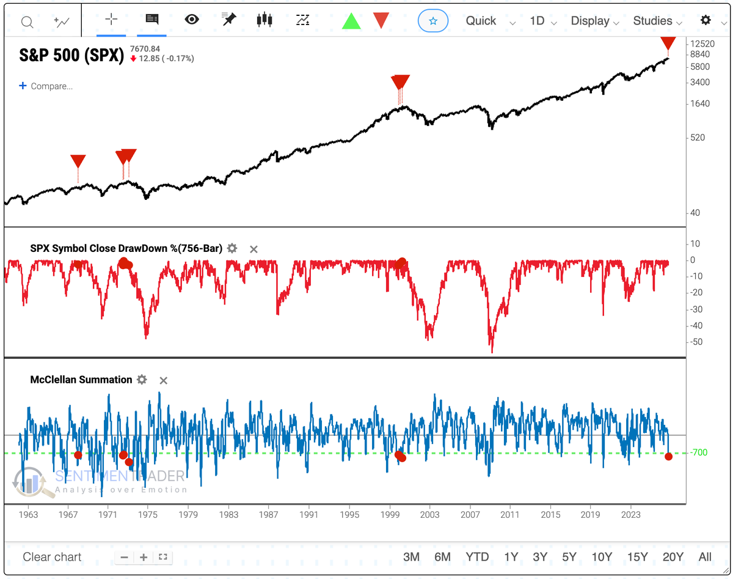Toggle the star favorite button
The height and width of the screenshot is (579, 733).
pos(433,21)
